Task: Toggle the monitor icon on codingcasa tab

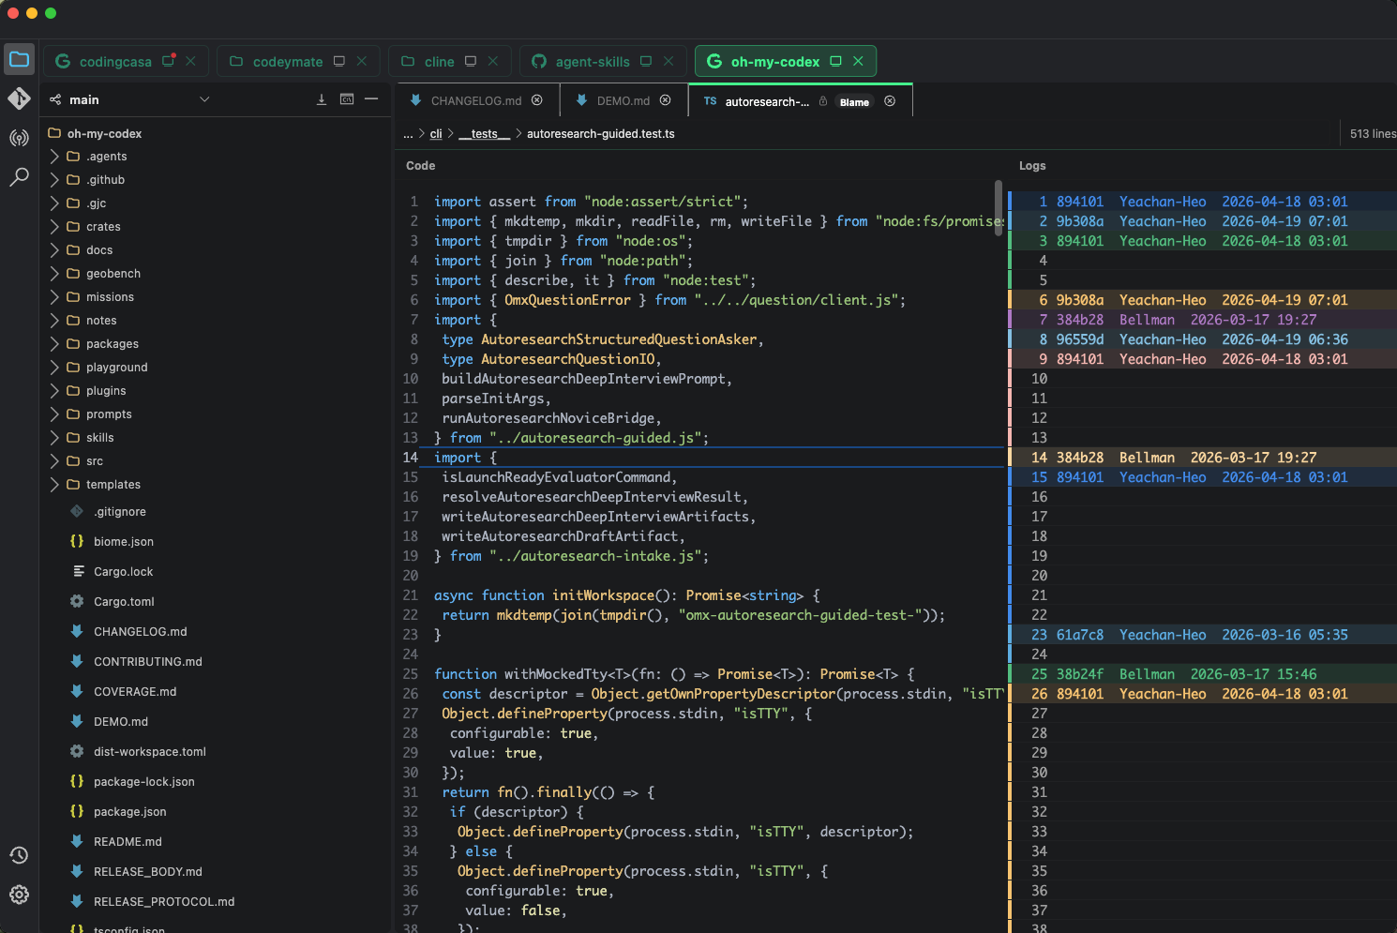Action: pyautogui.click(x=168, y=61)
